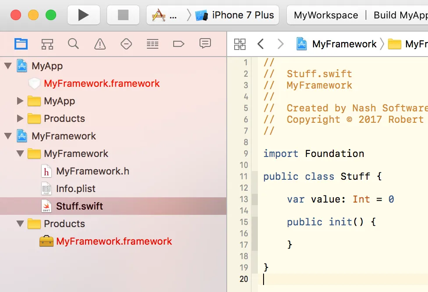This screenshot has width=428, height=292.
Task: Open the Test navigator
Action: click(126, 44)
